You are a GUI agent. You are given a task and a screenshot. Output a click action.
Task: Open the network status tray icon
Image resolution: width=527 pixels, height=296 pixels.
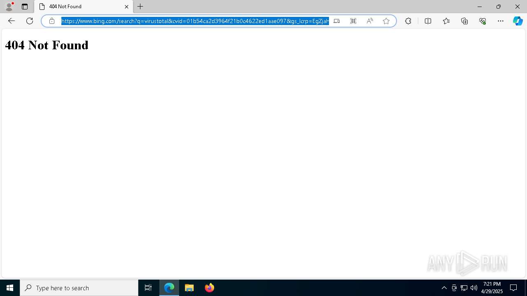coord(464,288)
